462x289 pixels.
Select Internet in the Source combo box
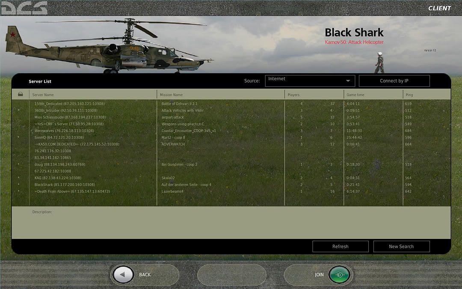pyautogui.click(x=305, y=81)
